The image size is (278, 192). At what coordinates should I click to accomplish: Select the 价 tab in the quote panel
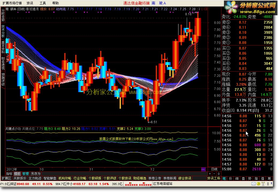[x=231, y=179]
